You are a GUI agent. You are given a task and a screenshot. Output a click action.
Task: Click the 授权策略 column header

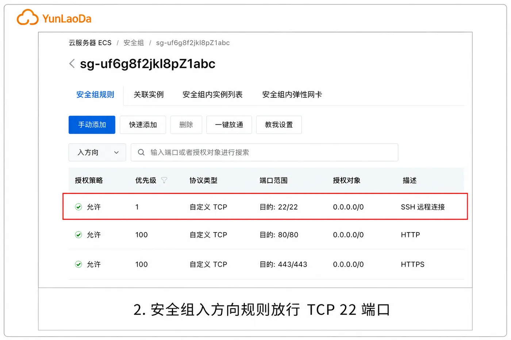[x=89, y=180]
